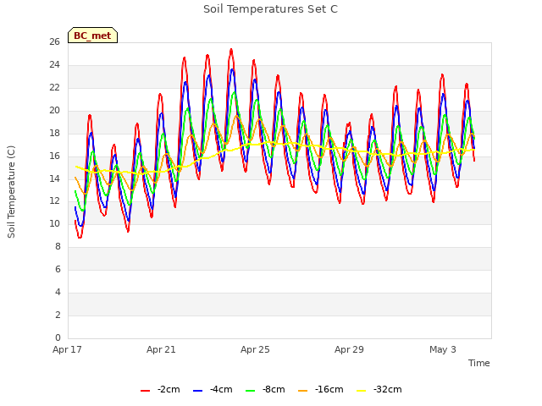Click the 20 y-axis tick label
Screen dimensions: 542x406
[54, 110]
